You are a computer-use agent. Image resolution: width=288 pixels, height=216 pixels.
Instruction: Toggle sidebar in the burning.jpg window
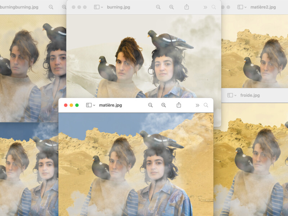(x=97, y=7)
